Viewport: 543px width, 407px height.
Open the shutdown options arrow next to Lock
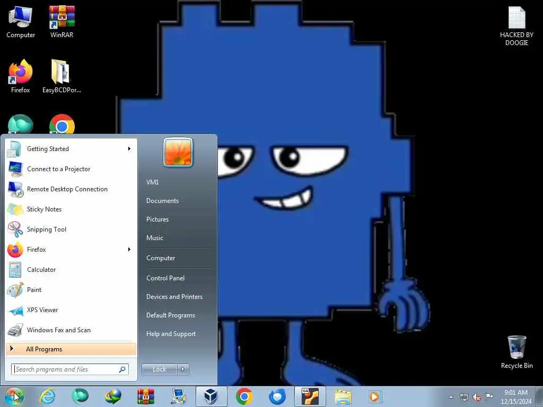click(x=183, y=369)
